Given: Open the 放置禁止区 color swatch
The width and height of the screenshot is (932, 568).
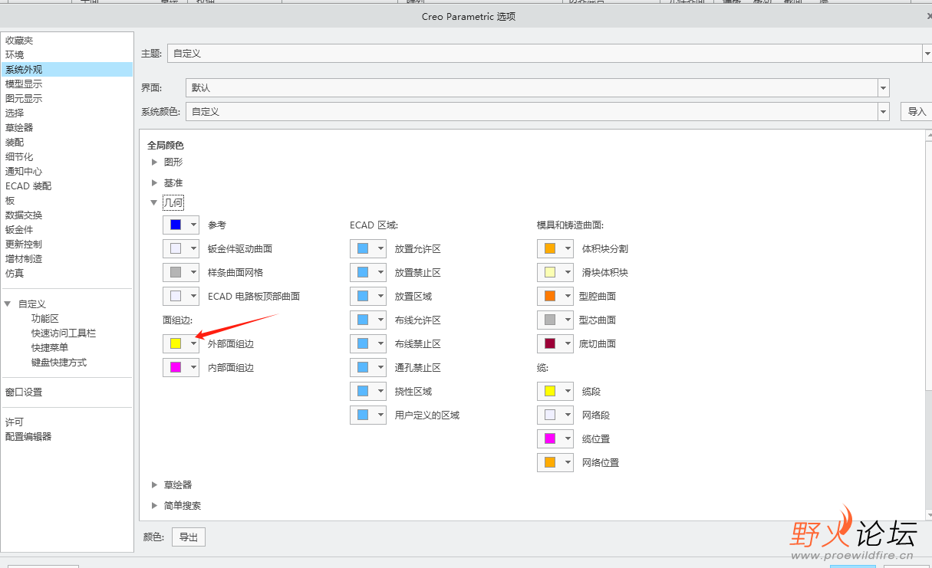Looking at the screenshot, I should [x=368, y=272].
